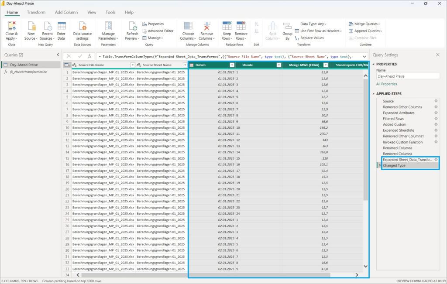Screen dimensions: 447x284
Task: Delete the Changed Type step
Action: [x=380, y=165]
